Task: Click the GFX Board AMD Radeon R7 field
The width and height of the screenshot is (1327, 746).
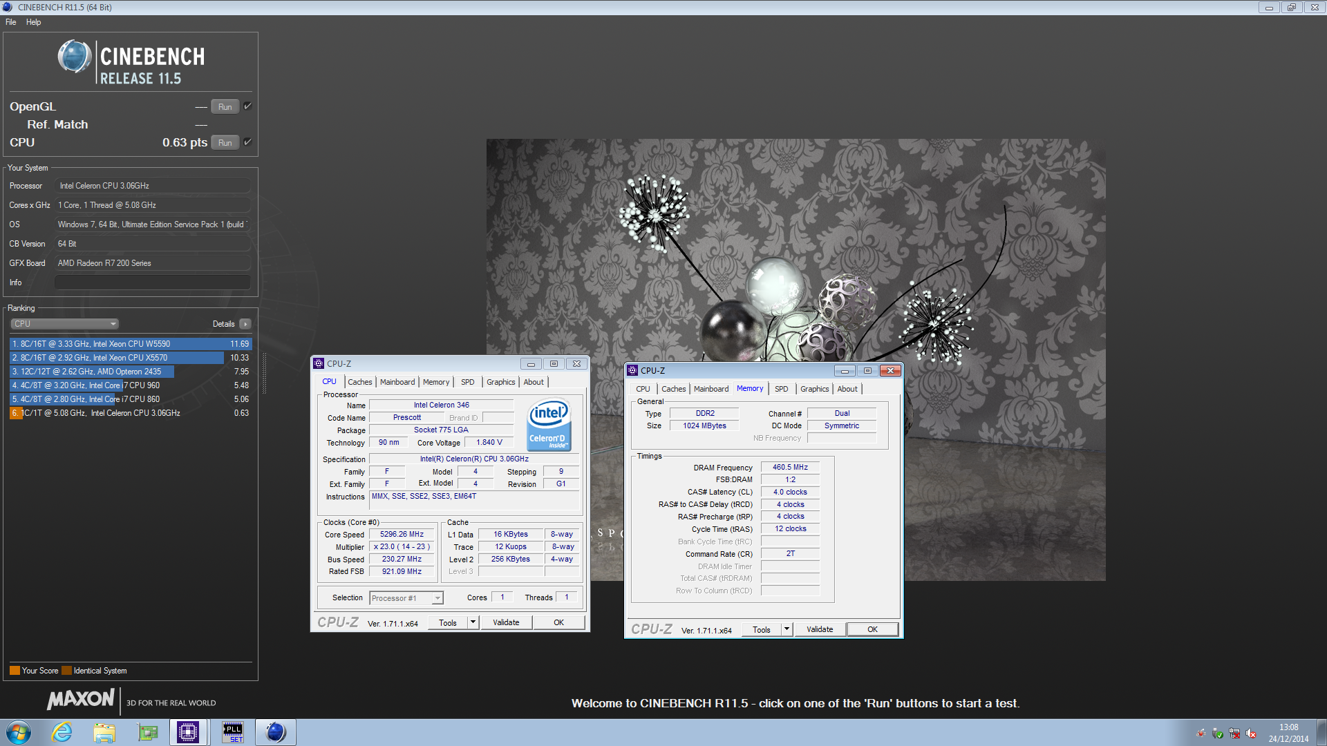Action: point(153,263)
